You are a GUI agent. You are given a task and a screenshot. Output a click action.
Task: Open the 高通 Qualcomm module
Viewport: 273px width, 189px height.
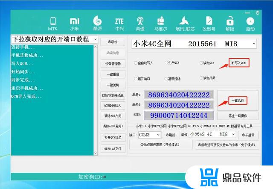[x=140, y=24]
